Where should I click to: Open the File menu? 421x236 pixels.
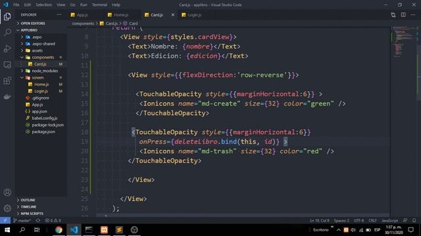click(x=16, y=5)
